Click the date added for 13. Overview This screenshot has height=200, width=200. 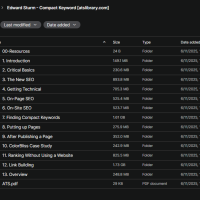[x=190, y=174]
